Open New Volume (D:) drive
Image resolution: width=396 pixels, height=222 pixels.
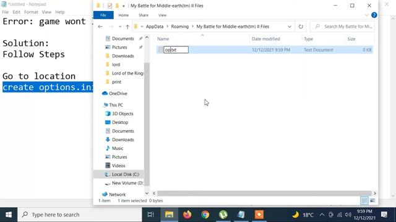[127, 183]
